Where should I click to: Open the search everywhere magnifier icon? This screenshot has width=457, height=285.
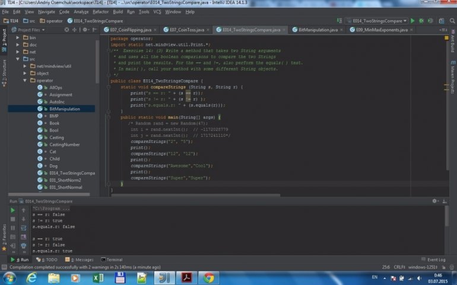451,20
